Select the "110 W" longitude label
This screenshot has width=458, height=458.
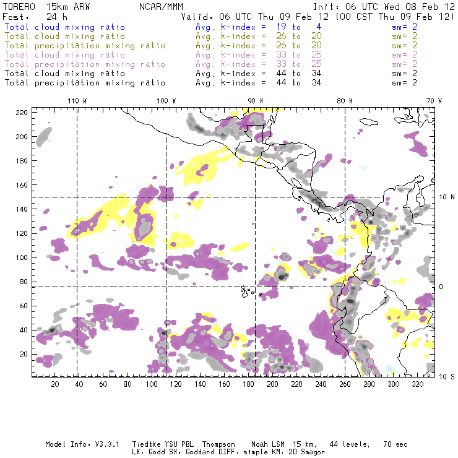click(77, 101)
